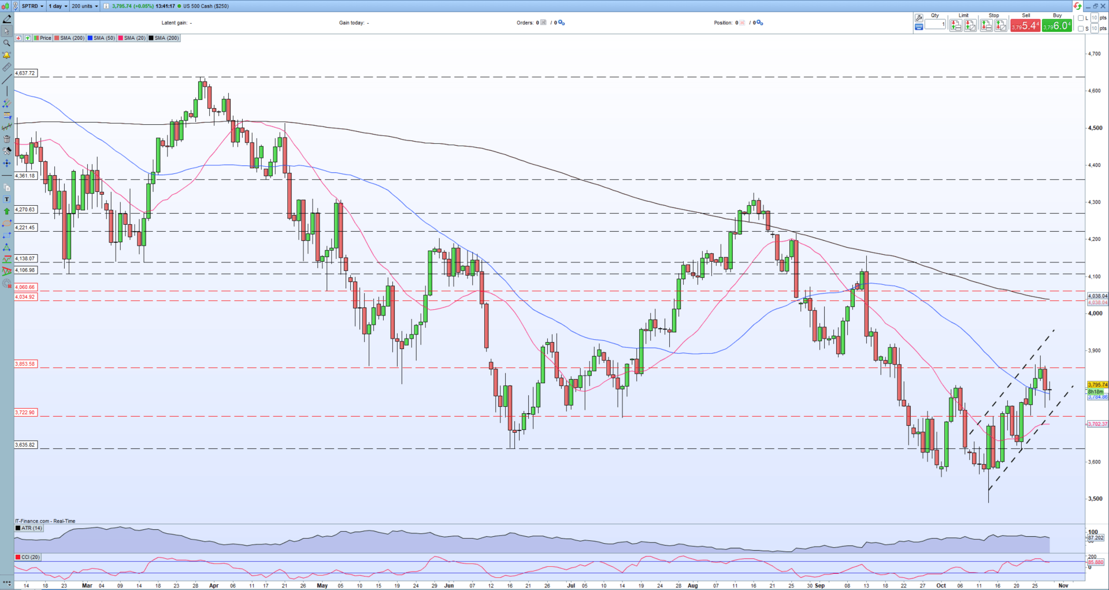
Task: Click the Qty input field
Action: tap(935, 24)
